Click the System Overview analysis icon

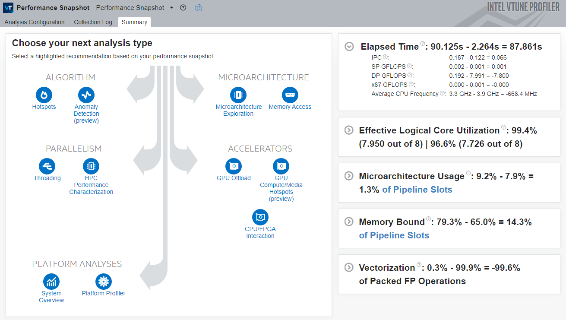pos(51,282)
